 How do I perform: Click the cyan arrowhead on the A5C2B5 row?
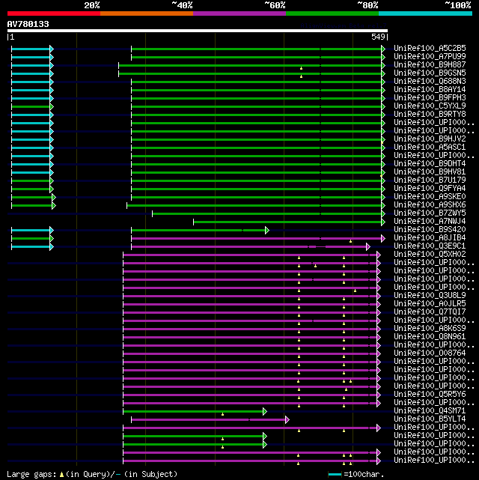[x=51, y=49]
